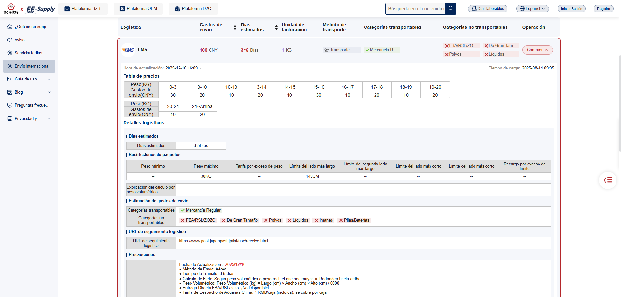The height and width of the screenshot is (297, 621).
Task: Click the search magnifier button
Action: [451, 9]
